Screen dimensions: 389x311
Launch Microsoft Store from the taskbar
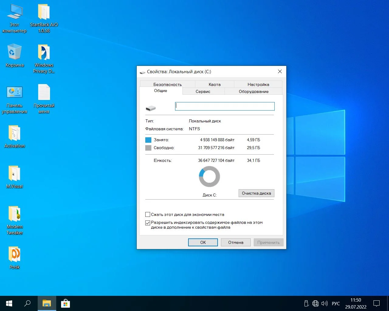65,303
